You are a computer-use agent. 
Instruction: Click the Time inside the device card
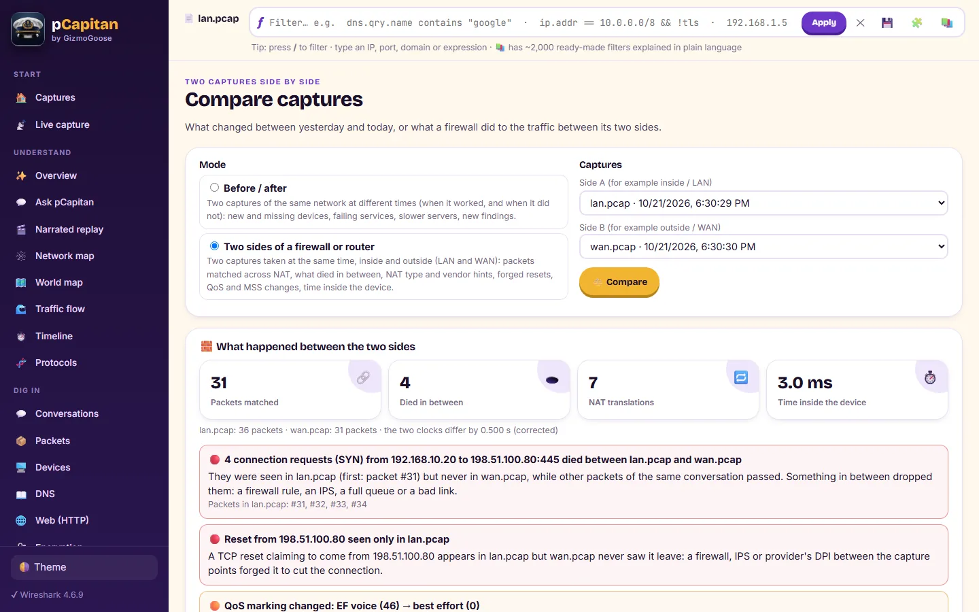857,390
